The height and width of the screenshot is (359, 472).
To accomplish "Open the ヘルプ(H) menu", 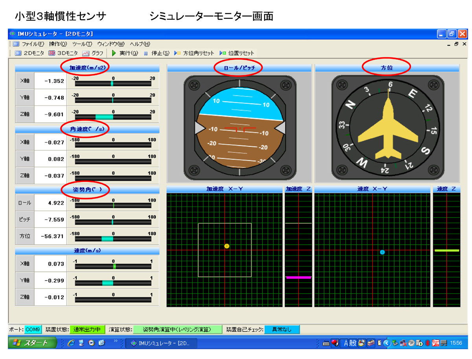I will click(140, 44).
